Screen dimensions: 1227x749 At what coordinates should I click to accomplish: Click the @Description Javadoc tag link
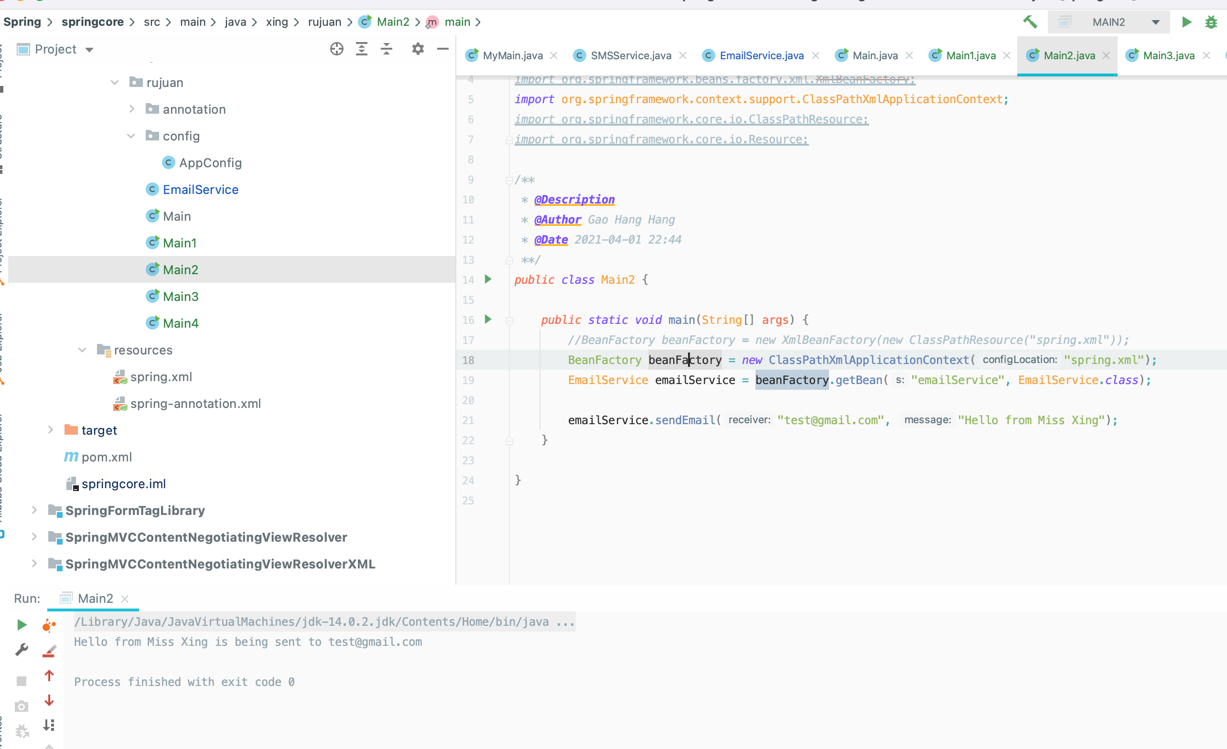(574, 199)
